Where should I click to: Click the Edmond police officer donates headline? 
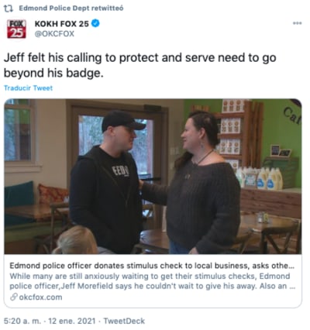(152, 266)
